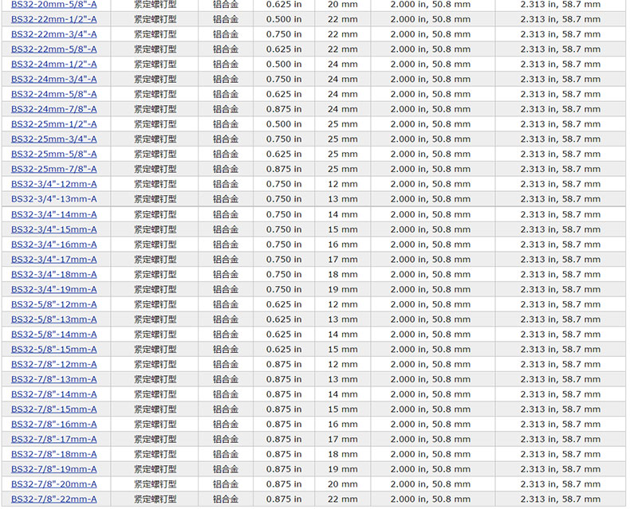Go to part BS32-25mm-7/8"-A

point(54,169)
